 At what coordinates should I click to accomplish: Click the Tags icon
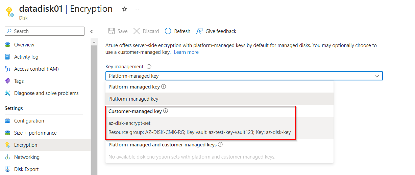click(8, 81)
